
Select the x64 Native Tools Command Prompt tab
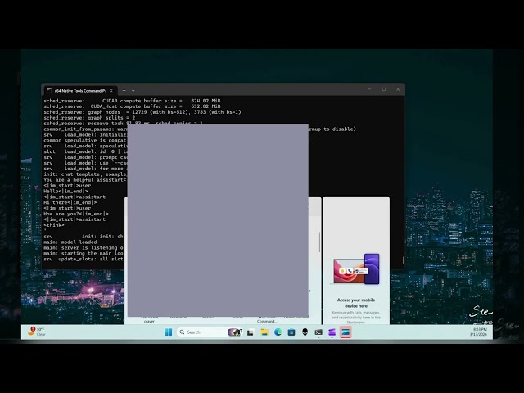[80, 91]
